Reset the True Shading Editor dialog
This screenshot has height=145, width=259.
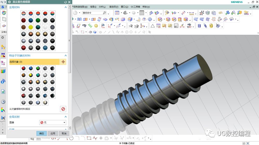point(65,2)
